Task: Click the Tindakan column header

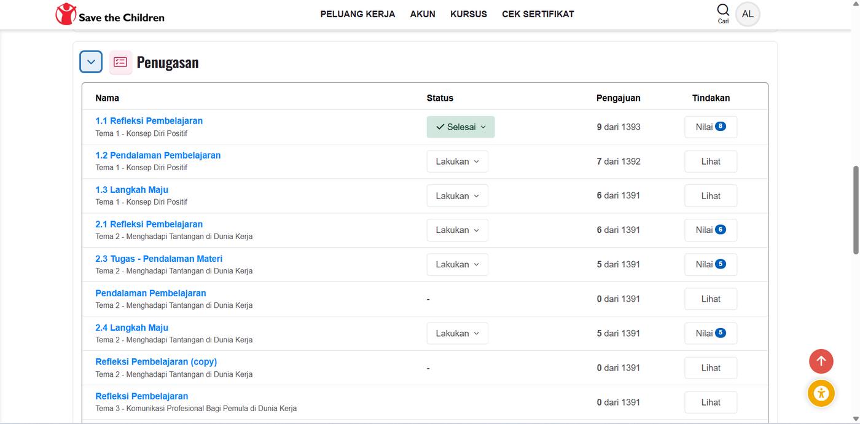Action: (x=711, y=98)
